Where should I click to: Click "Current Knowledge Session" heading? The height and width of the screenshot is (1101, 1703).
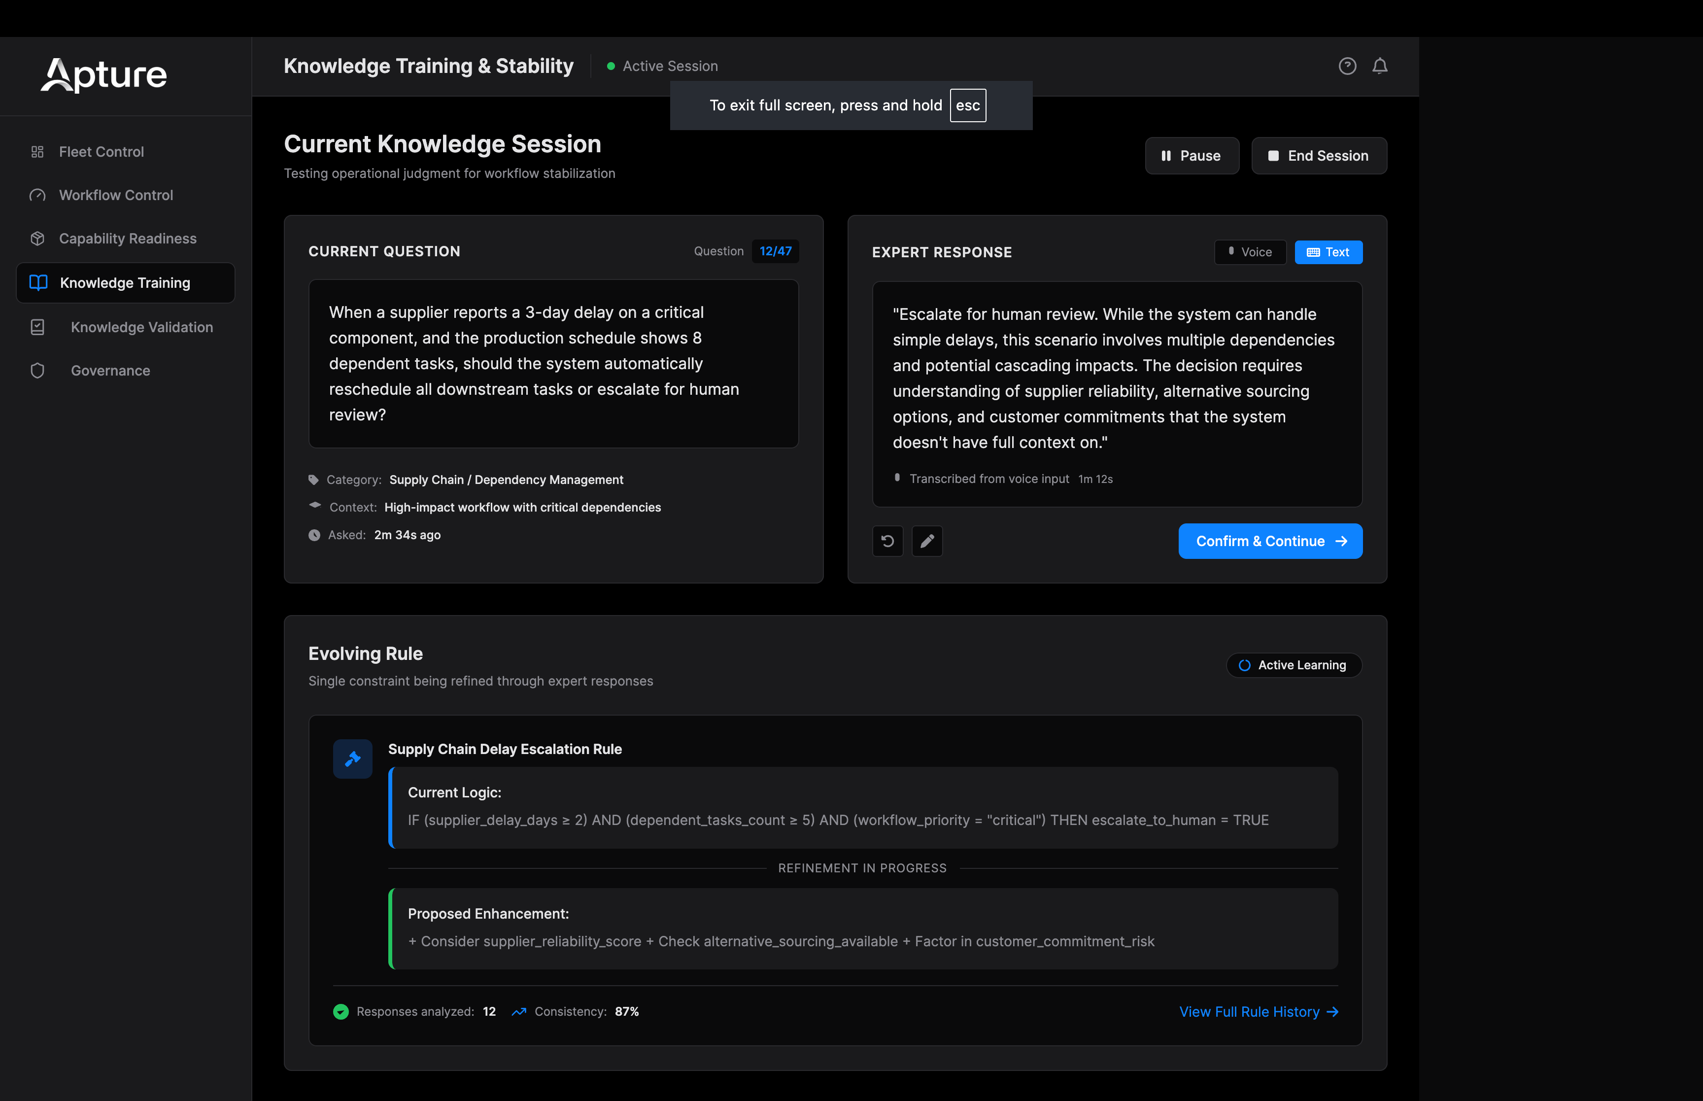[443, 144]
